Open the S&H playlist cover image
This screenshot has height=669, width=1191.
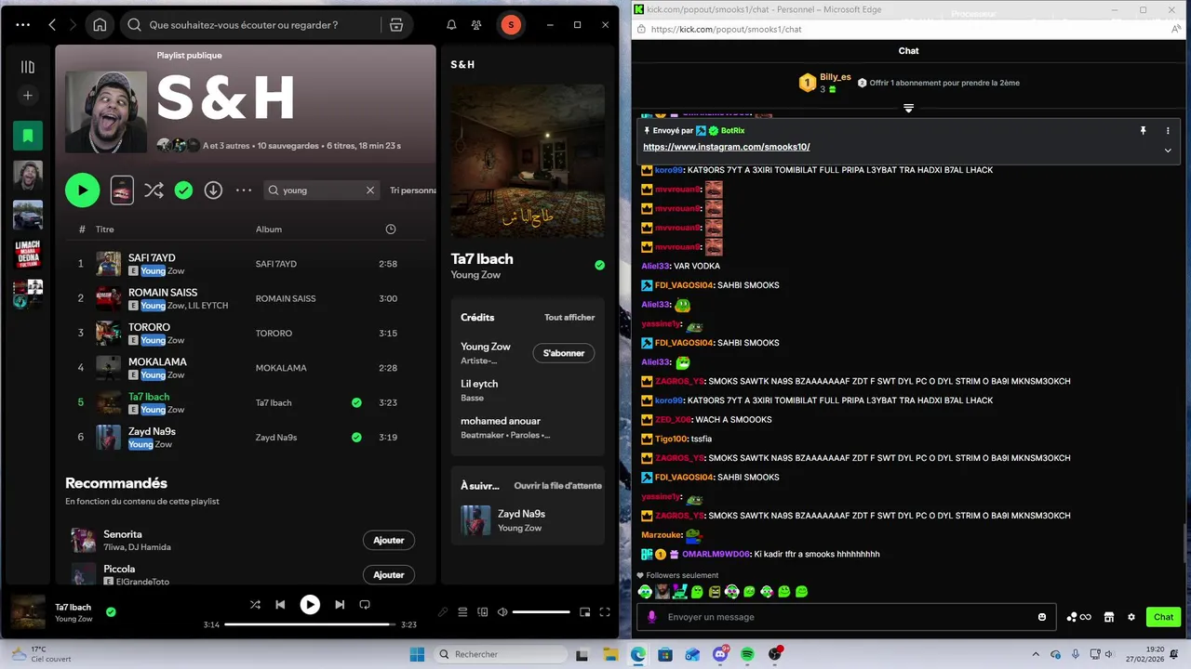coord(106,111)
